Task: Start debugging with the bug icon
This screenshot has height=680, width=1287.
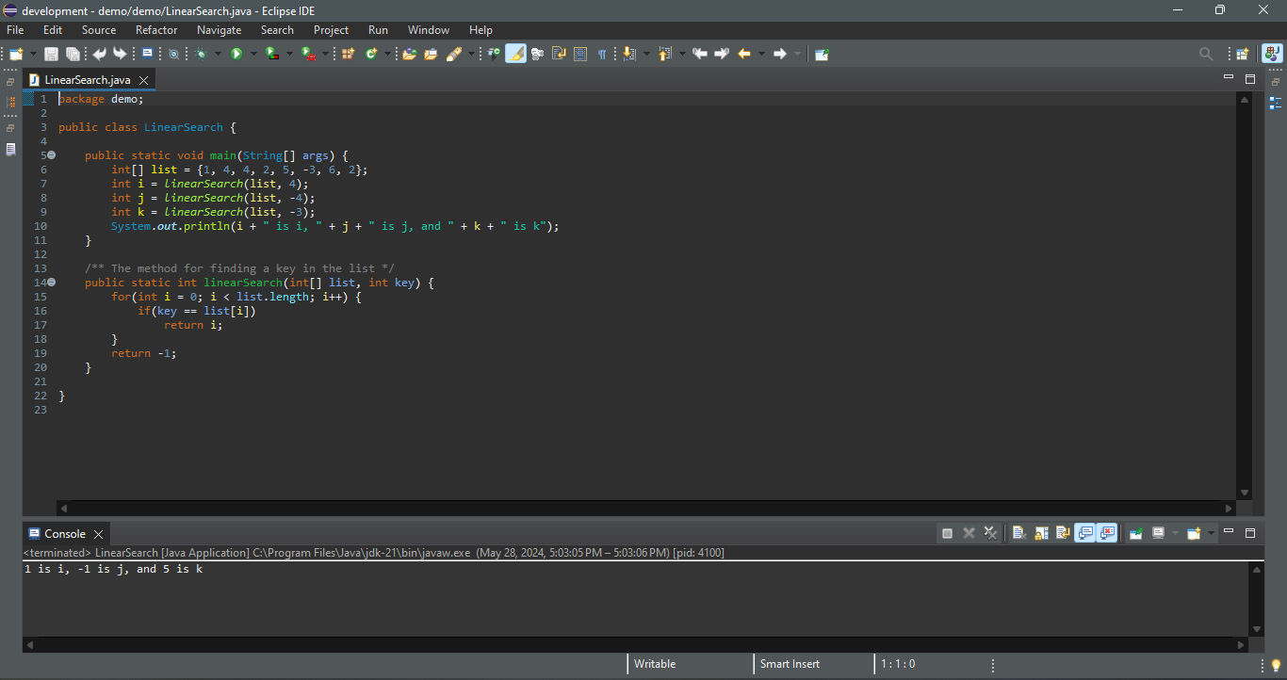Action: pos(201,54)
